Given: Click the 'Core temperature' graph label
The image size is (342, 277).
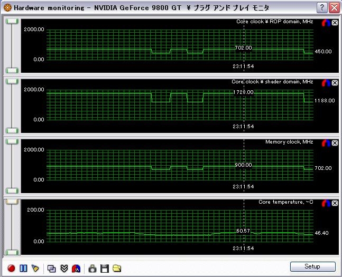Looking at the screenshot, I should 286,202.
